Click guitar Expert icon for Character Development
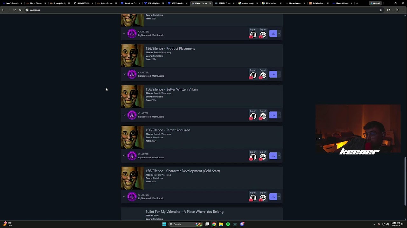The height and width of the screenshot is (228, 407). [x=253, y=198]
